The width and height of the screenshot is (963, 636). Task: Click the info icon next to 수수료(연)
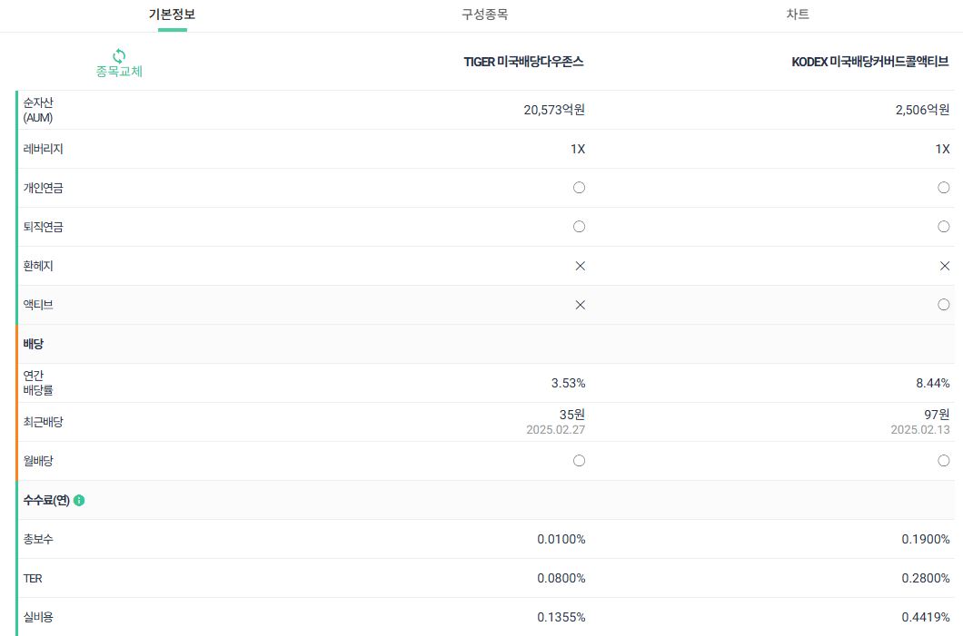[x=79, y=501]
